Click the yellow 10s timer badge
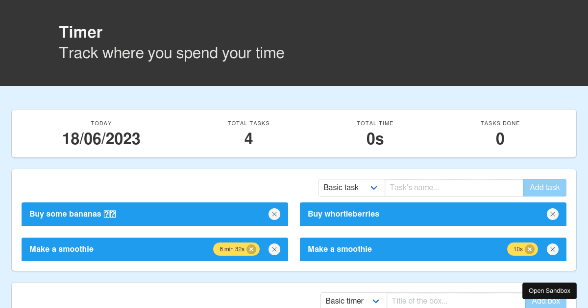The width and height of the screenshot is (588, 308). tap(518, 249)
